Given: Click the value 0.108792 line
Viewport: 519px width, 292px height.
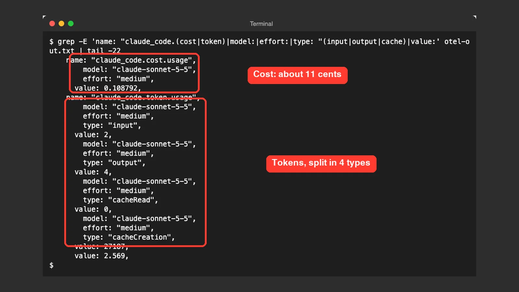Looking at the screenshot, I should pyautogui.click(x=108, y=88).
